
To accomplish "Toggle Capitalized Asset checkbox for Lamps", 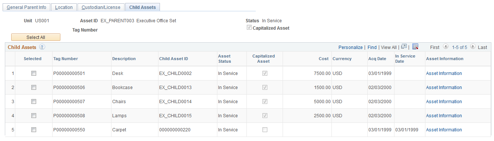I will pyautogui.click(x=265, y=116).
